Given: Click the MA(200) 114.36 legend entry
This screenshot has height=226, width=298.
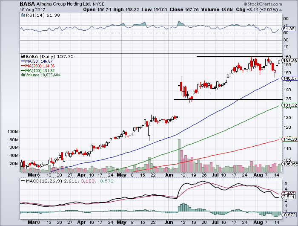Looking at the screenshot, I should pyautogui.click(x=37, y=66).
